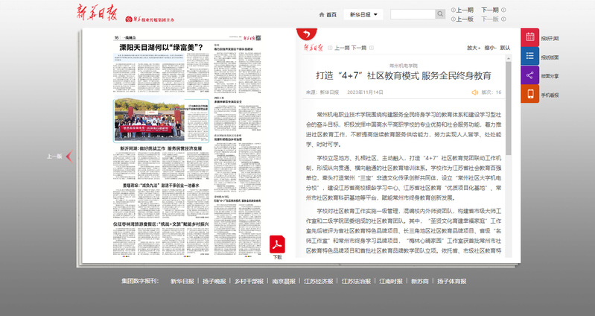Image resolution: width=595 pixels, height=316 pixels.
Task: Expand the 新华日报 newspaper dropdown
Action: (365, 14)
